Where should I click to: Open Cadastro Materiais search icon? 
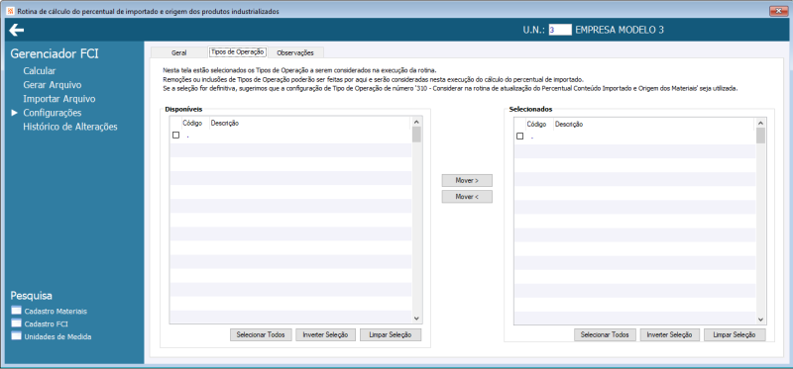click(16, 311)
